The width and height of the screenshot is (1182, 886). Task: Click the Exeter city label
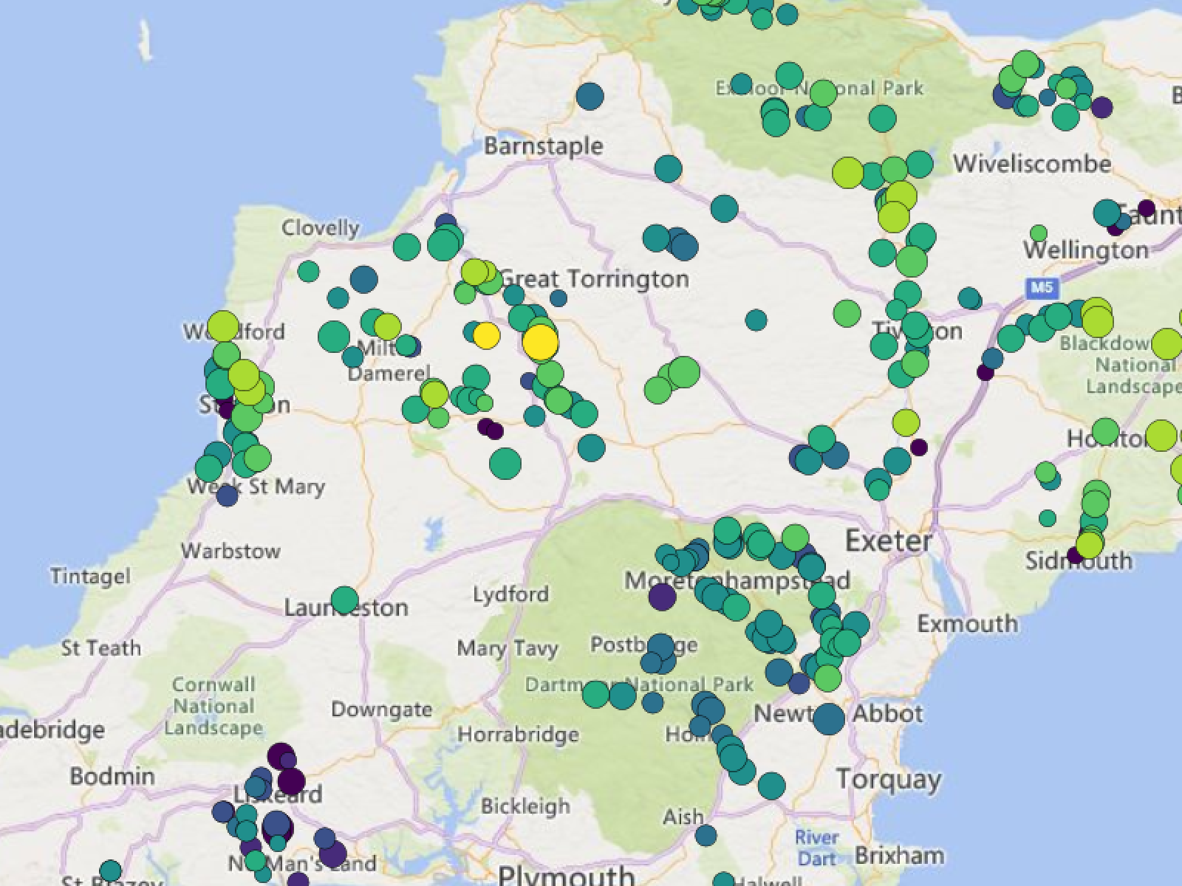tap(888, 541)
